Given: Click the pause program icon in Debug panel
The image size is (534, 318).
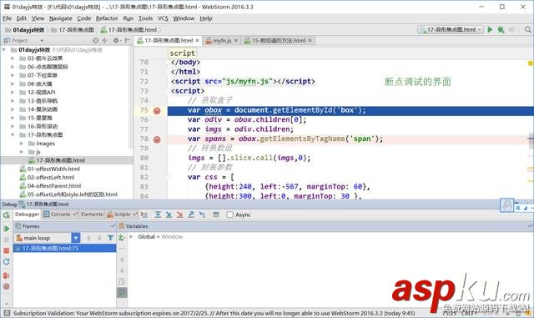Looking at the screenshot, I should pos(7,240).
